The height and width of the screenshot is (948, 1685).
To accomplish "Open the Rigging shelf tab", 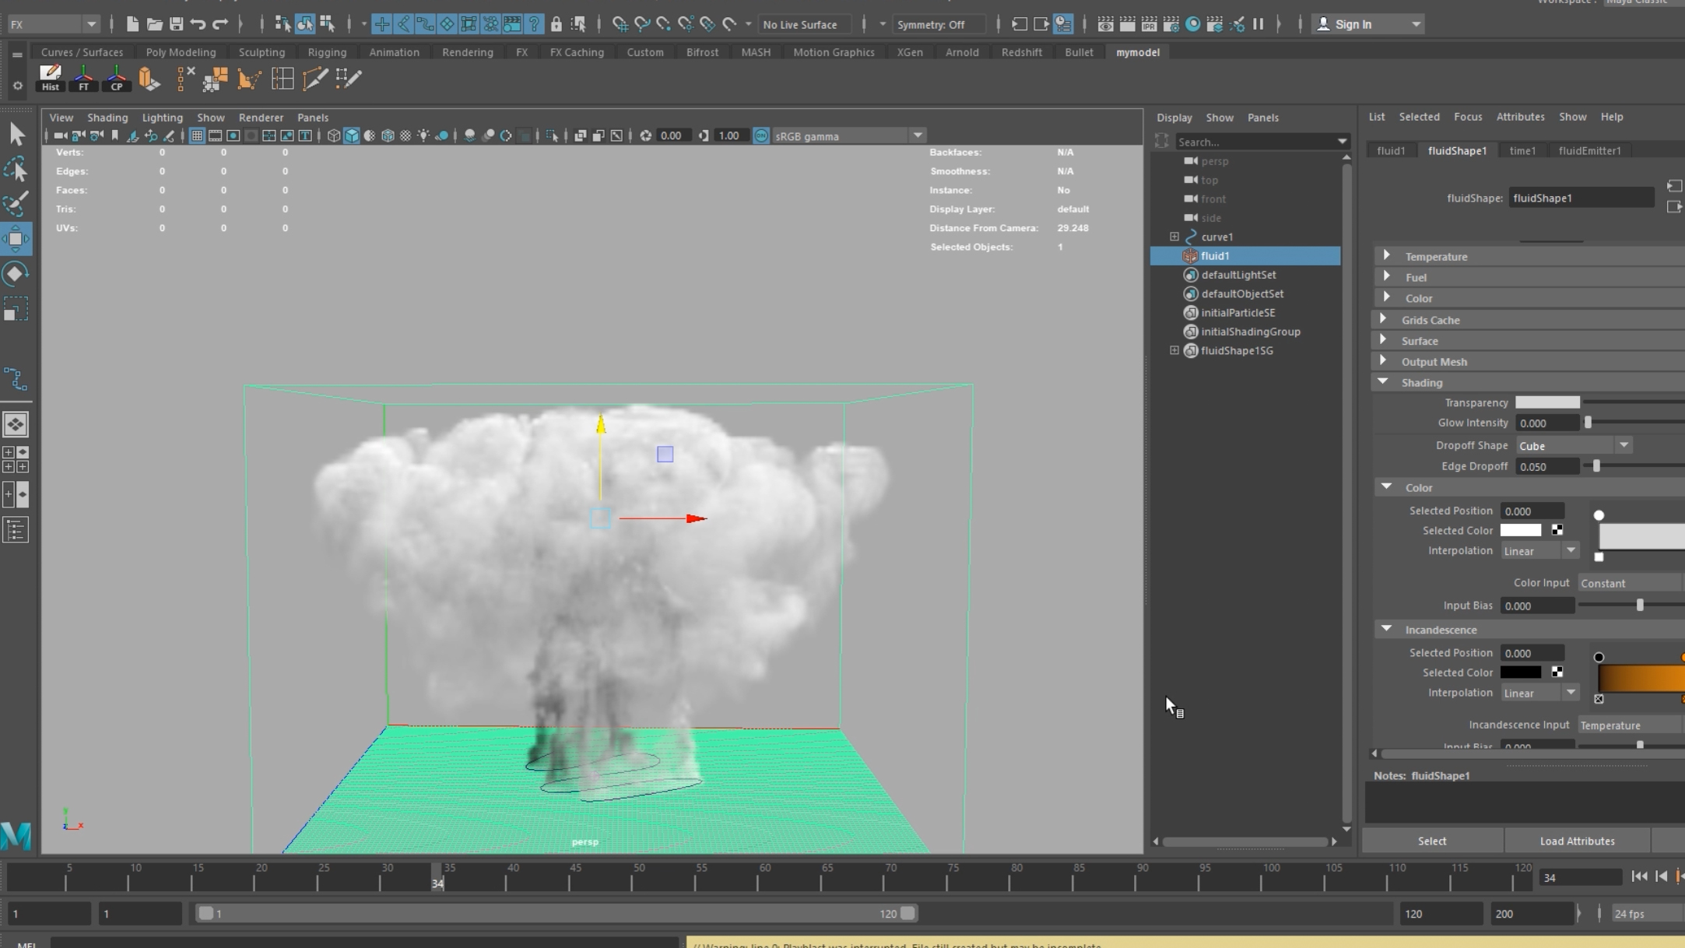I will pyautogui.click(x=326, y=52).
